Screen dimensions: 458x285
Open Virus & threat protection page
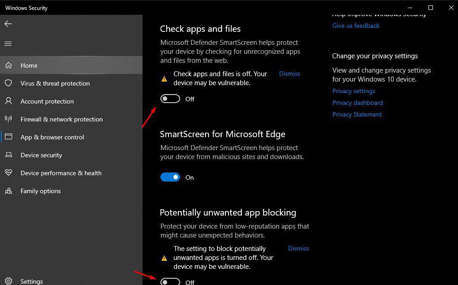71,83
